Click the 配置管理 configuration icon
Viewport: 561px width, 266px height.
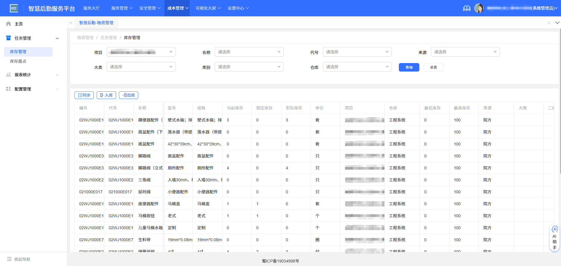(8, 89)
